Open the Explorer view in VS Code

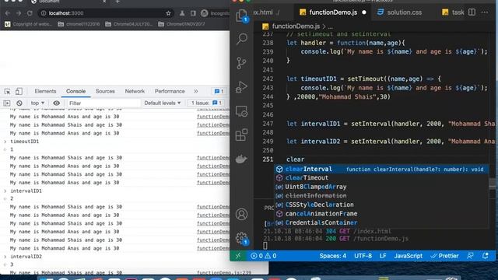tap(242, 16)
